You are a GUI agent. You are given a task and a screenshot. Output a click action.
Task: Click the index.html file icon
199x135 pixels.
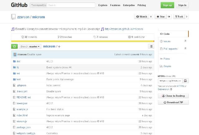coord(14,115)
